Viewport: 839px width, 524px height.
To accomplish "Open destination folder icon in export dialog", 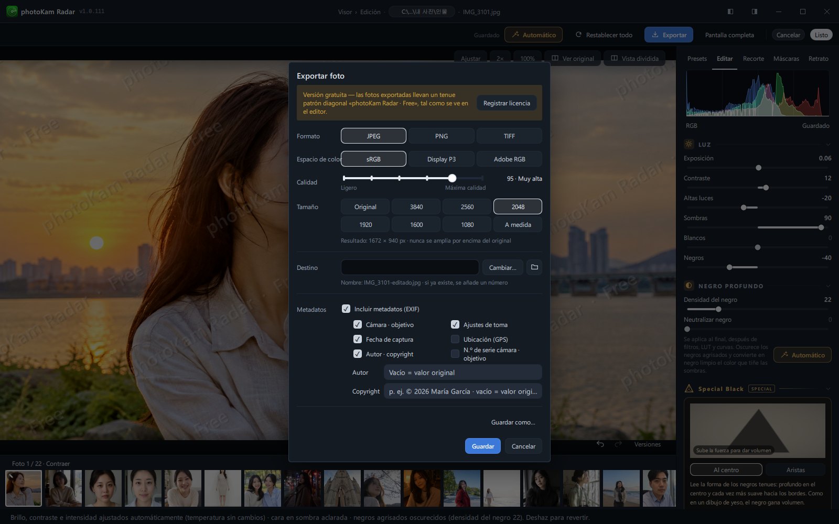I will point(534,267).
